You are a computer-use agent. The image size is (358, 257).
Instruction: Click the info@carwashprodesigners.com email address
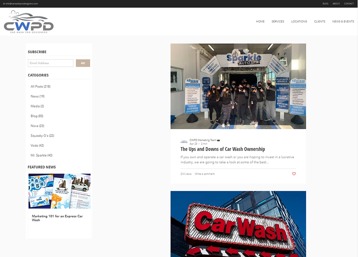pyautogui.click(x=22, y=4)
